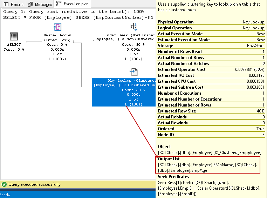This screenshot has width=267, height=198.
Task: Click the Estimated I/O Cost row
Action: pos(211,75)
